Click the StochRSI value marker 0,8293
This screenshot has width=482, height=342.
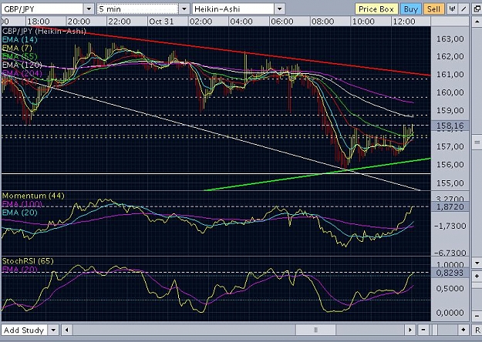click(x=450, y=273)
